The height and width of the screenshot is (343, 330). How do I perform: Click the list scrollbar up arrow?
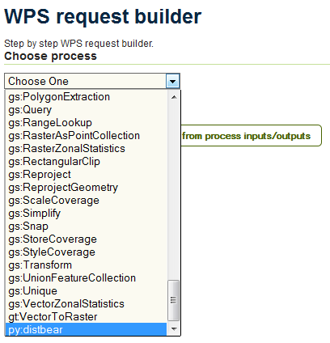click(x=174, y=97)
